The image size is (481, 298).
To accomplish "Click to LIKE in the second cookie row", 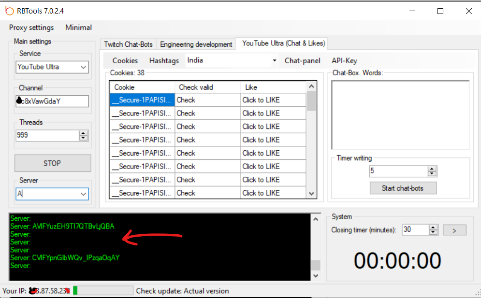I will tap(261, 114).
